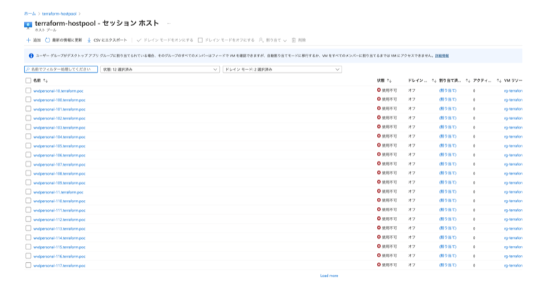The image size is (543, 289).
Task: Check the box for wvdpersonal-107.terraform.poc
Action: point(28,164)
